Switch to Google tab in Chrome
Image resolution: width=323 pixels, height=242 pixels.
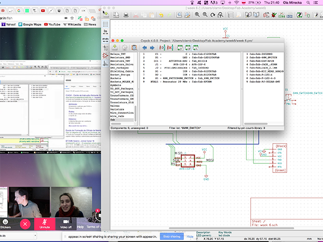19,11
